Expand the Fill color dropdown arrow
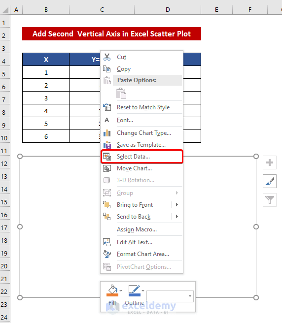This screenshot has width=282, height=323. 121,291
